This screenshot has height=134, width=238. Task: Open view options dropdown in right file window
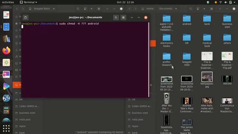click(x=204, y=9)
